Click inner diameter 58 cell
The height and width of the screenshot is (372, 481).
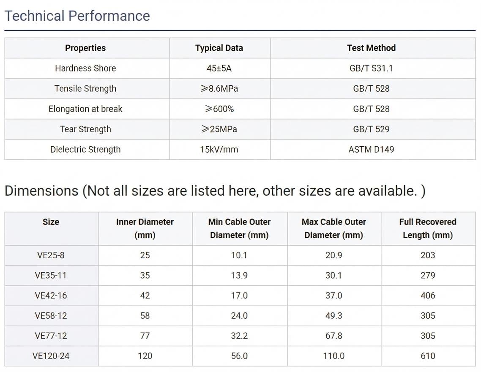pos(145,316)
